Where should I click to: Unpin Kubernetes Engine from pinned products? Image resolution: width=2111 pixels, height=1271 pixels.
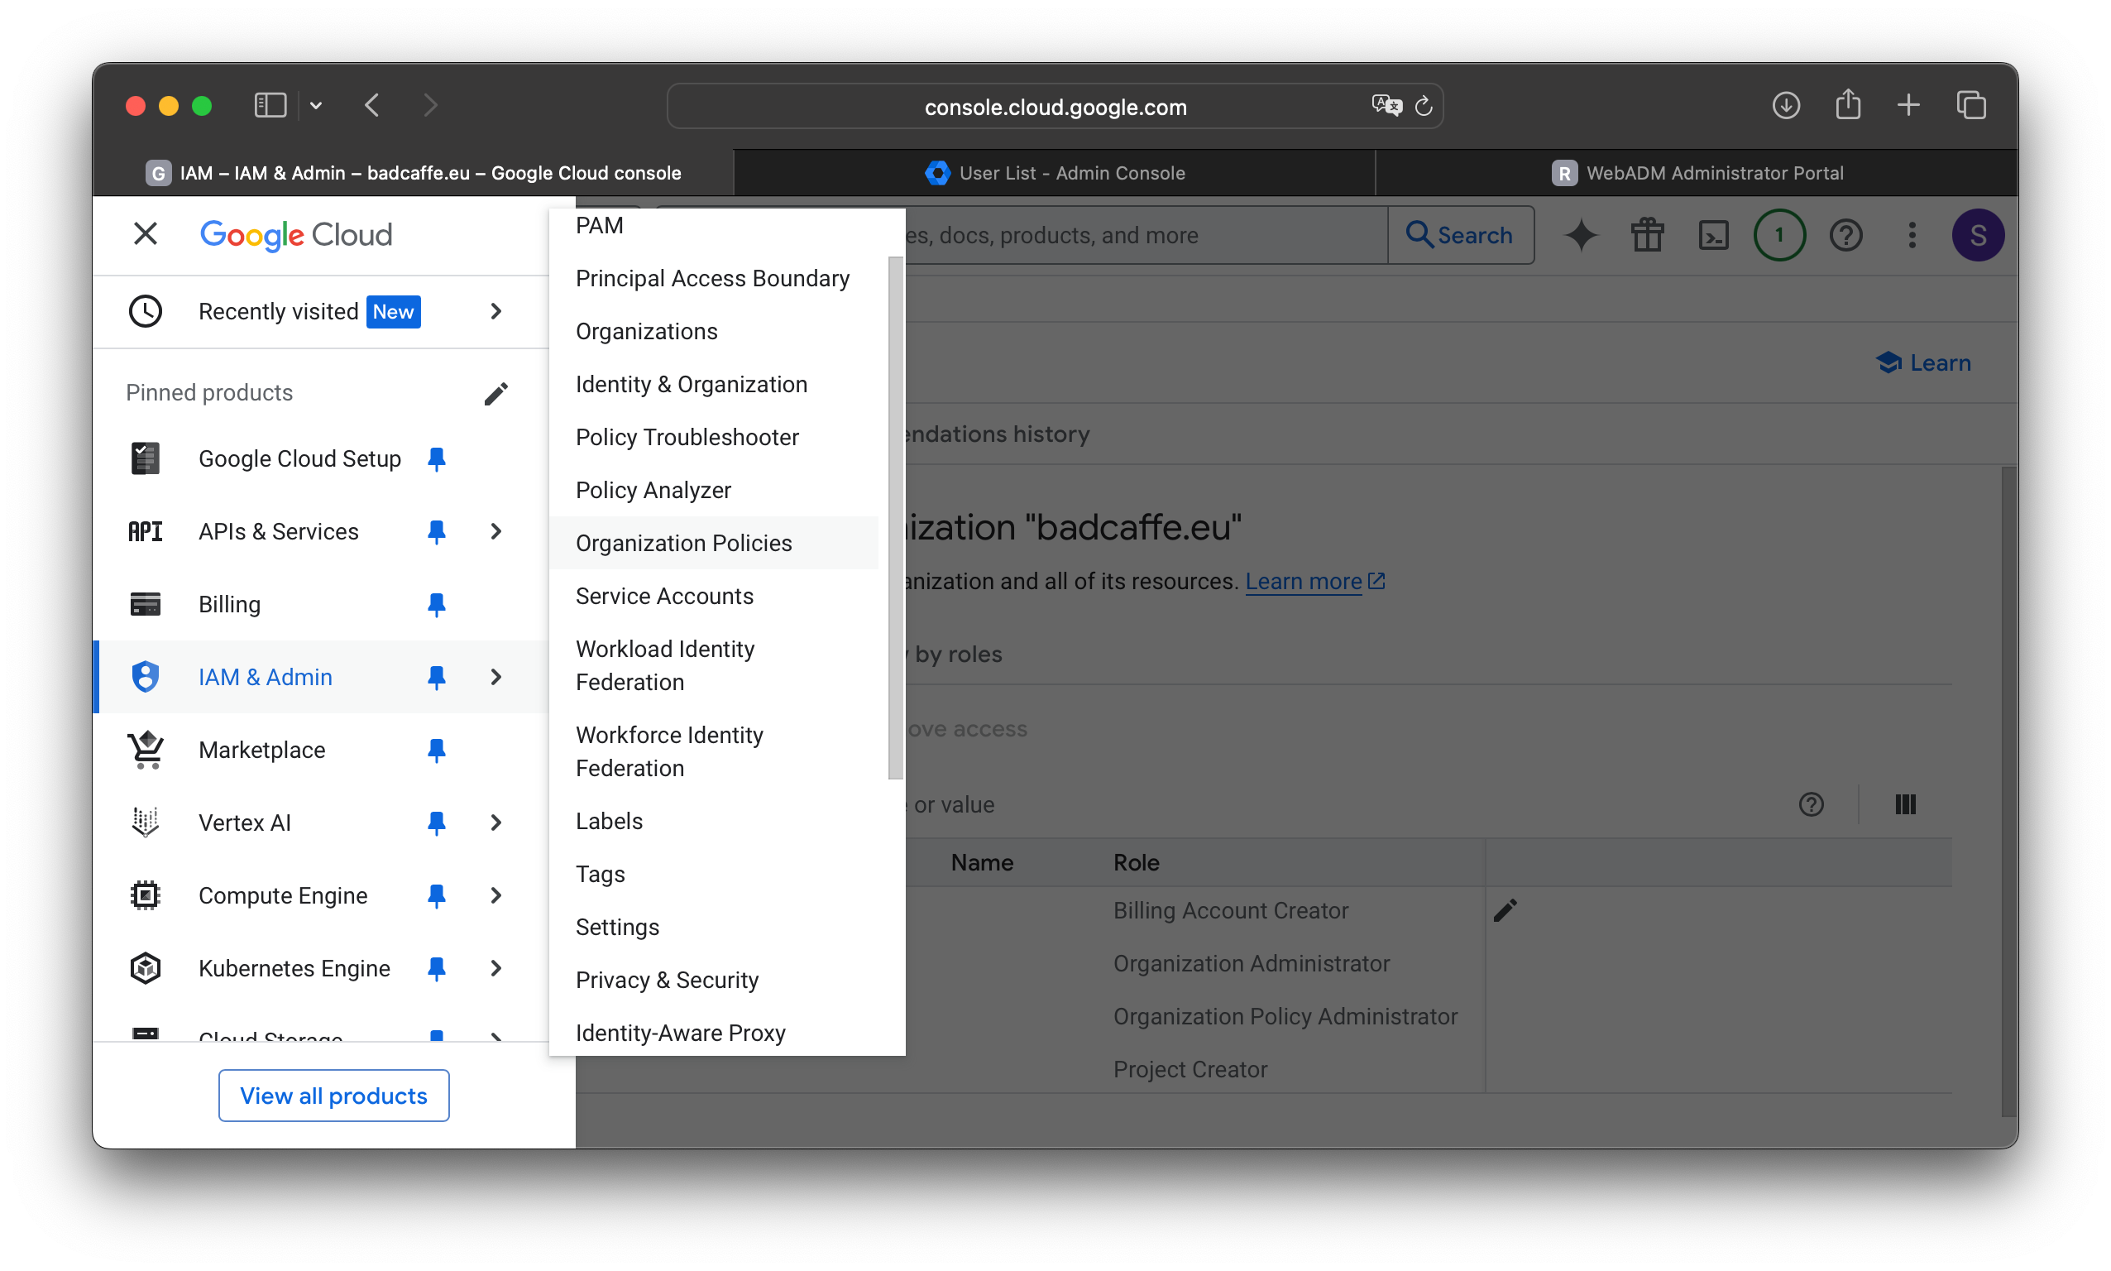pyautogui.click(x=437, y=969)
